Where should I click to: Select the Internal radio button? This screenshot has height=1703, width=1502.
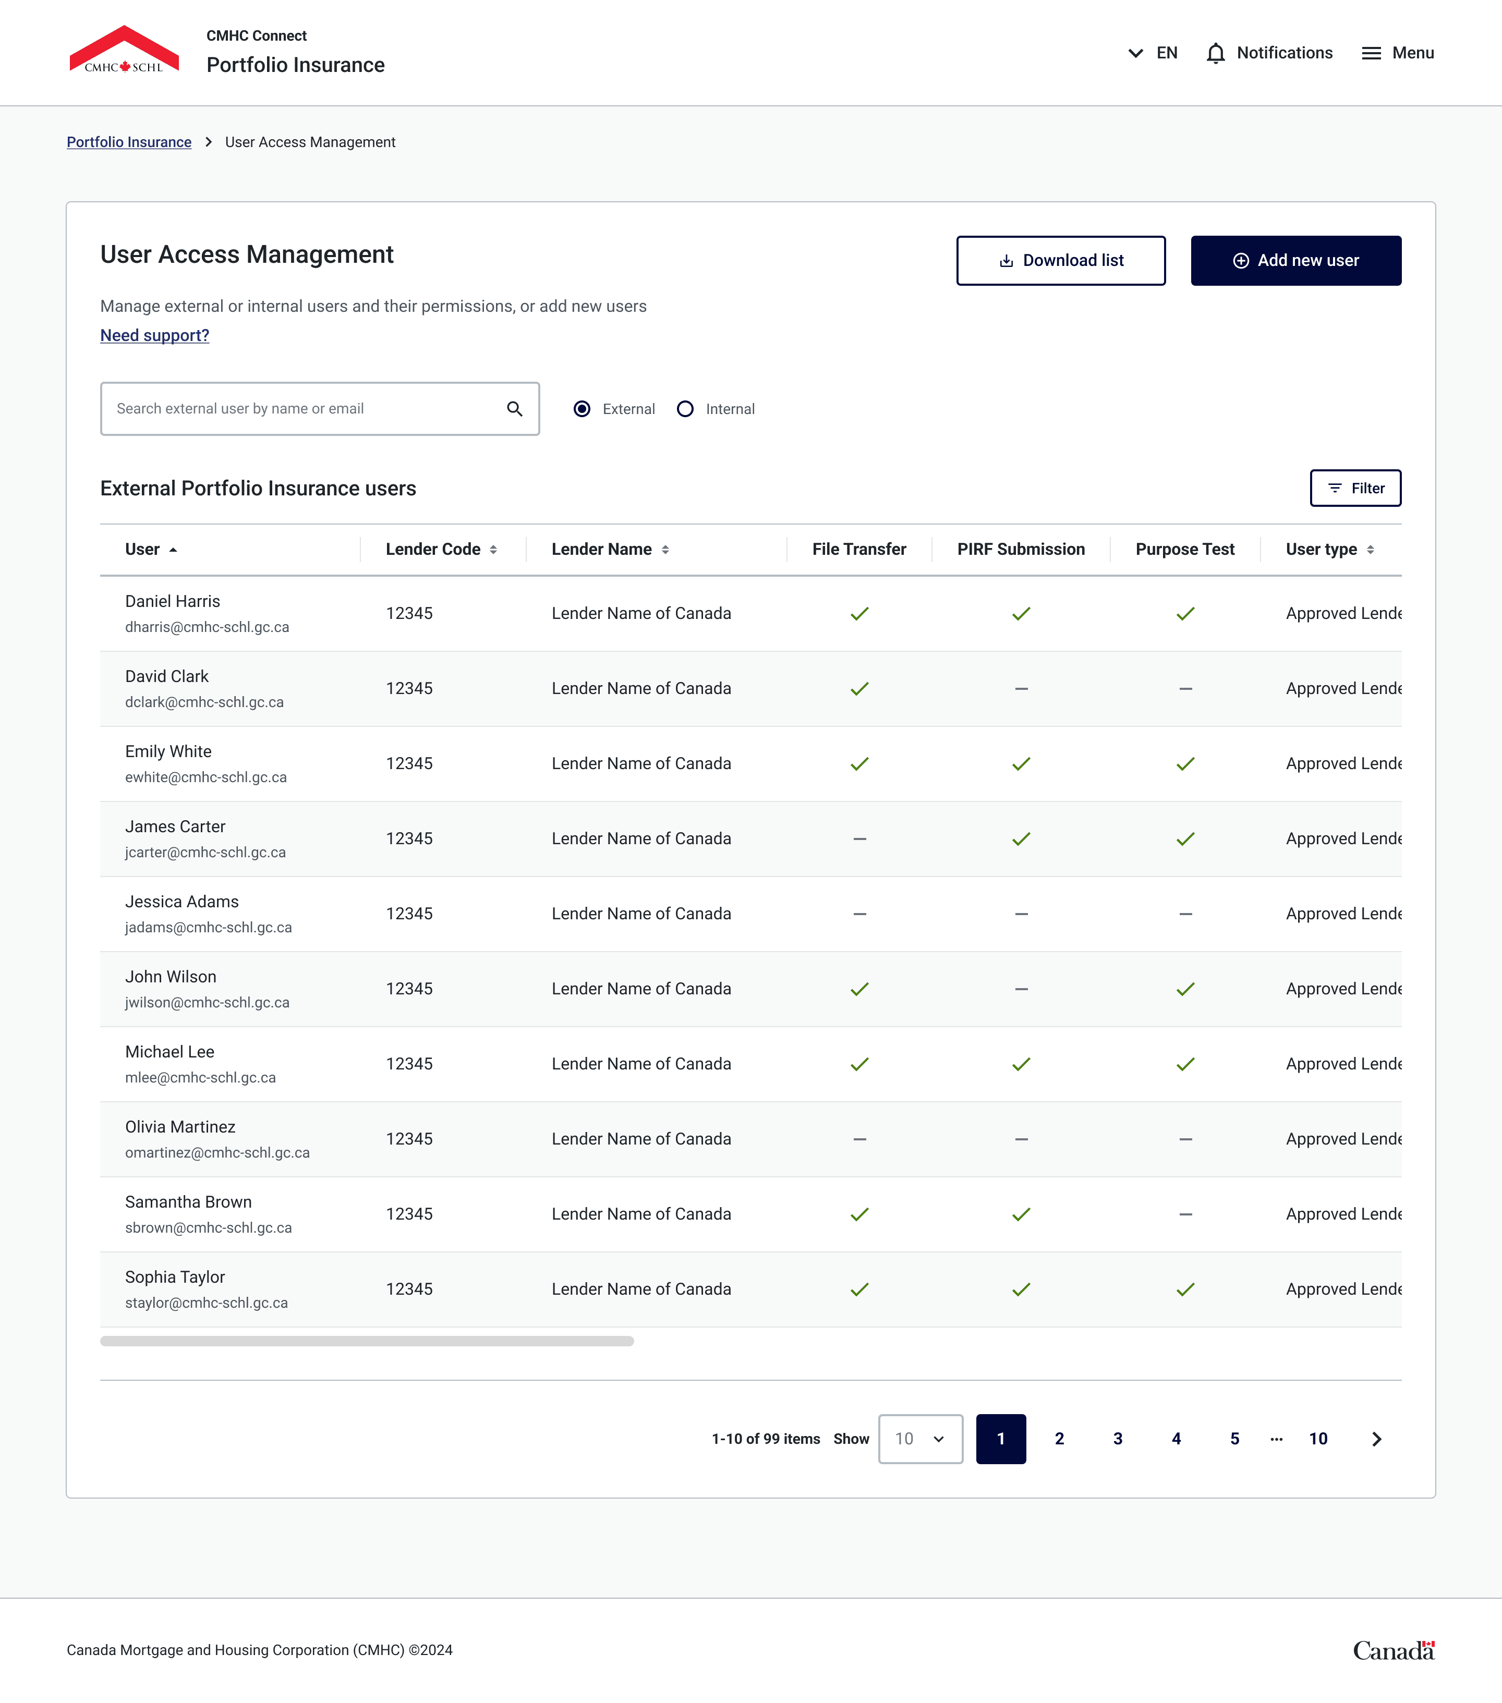pyautogui.click(x=685, y=409)
